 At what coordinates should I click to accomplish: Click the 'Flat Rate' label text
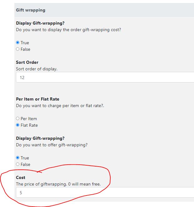(29, 125)
